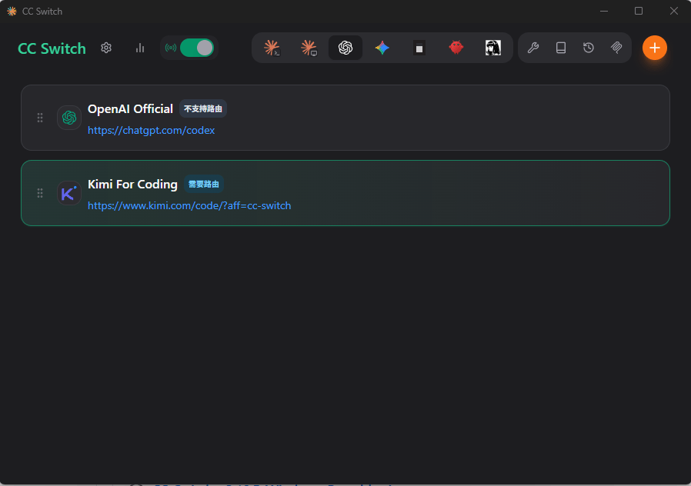Minimize the CC Switch window
This screenshot has height=486, width=691.
[604, 11]
